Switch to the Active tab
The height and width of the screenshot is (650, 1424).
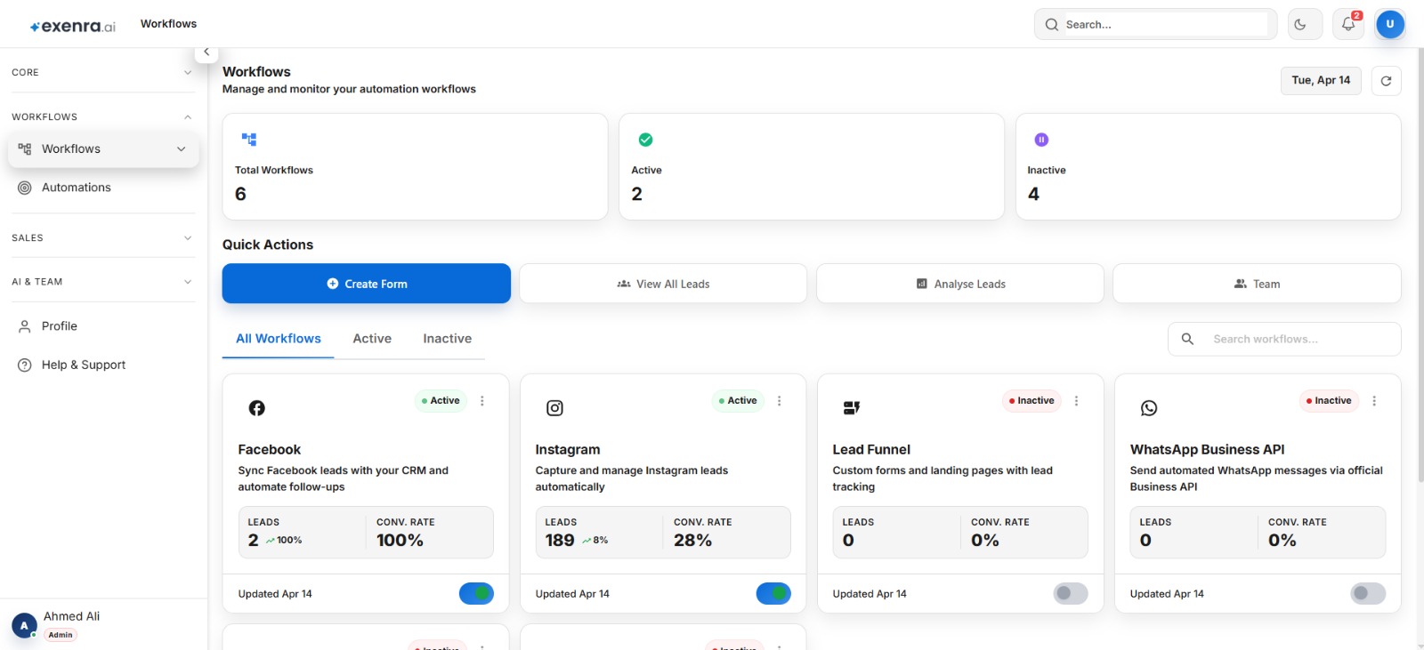[x=372, y=339]
